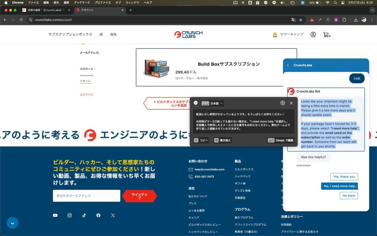377x236 pixels.
Task: Open the サマーキャンプ link
Action: click(288, 34)
